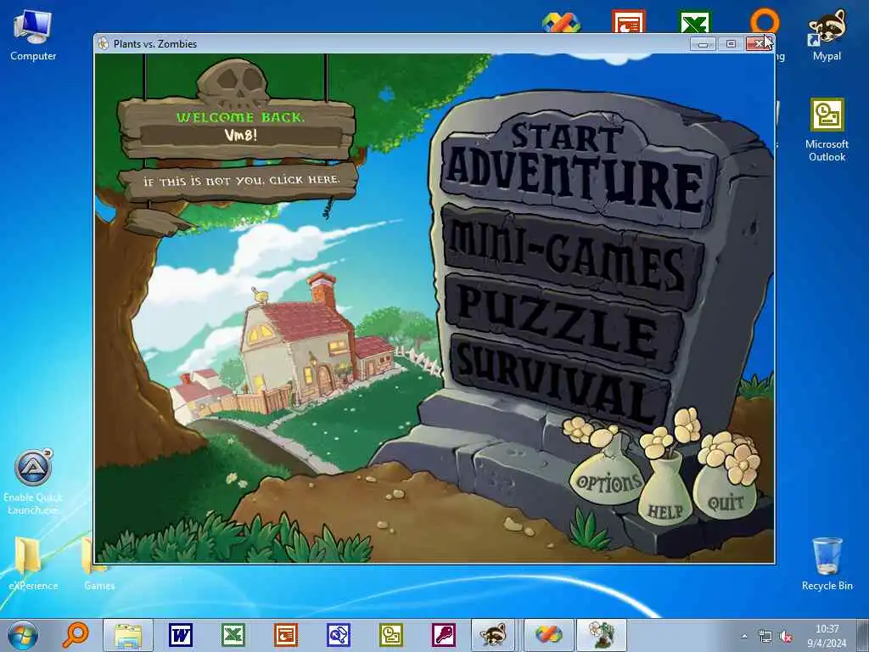Viewport: 869px width, 652px height.
Task: Select the Puzzle mode slab
Action: [565, 322]
